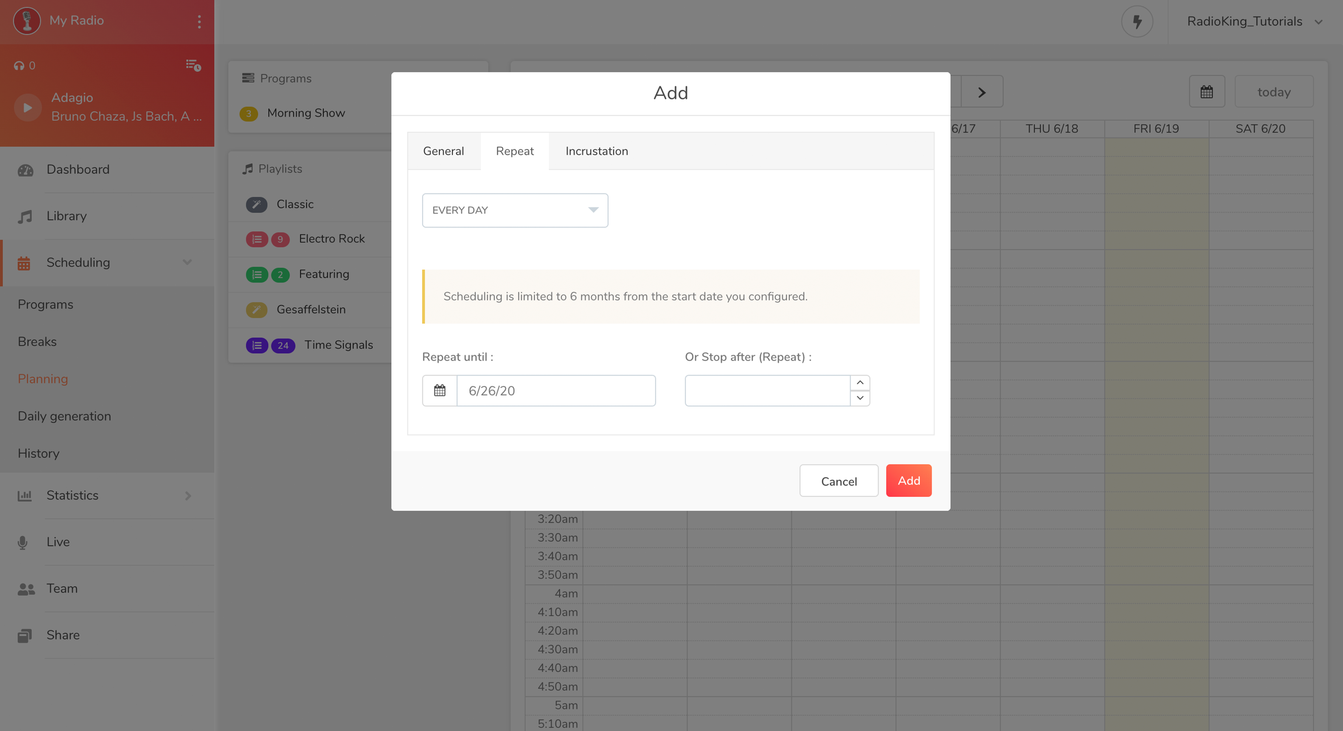Click the Repeat until date field
Viewport: 1343px width, 731px height.
click(556, 390)
